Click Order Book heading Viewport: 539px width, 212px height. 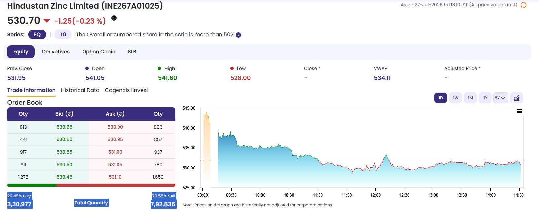[25, 103]
